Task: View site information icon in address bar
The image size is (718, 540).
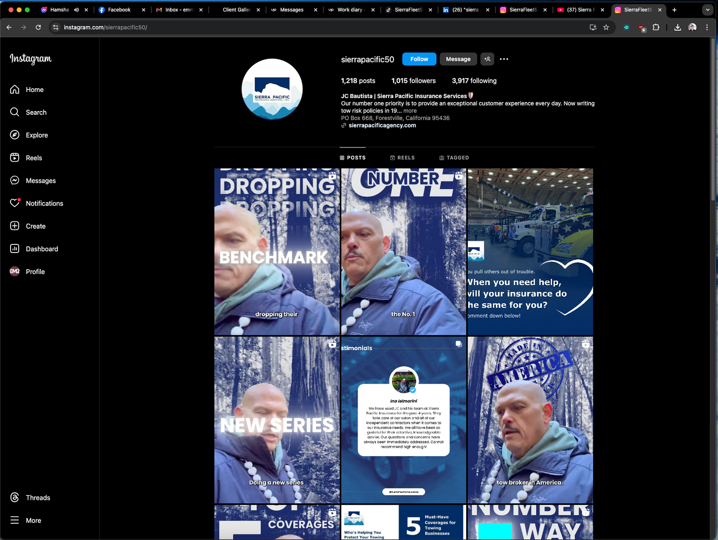Action: click(56, 27)
